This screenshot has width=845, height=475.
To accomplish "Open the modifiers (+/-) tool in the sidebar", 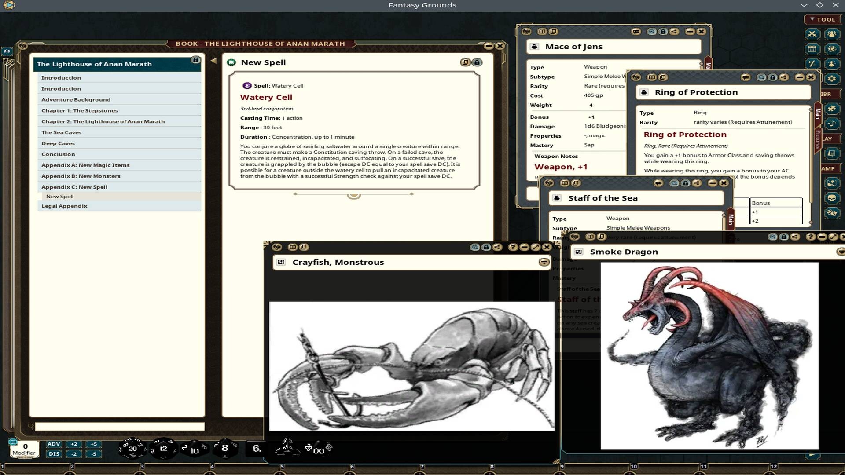I will tap(812, 63).
